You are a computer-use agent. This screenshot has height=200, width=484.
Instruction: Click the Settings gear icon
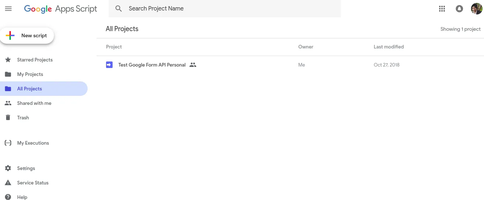point(8,168)
